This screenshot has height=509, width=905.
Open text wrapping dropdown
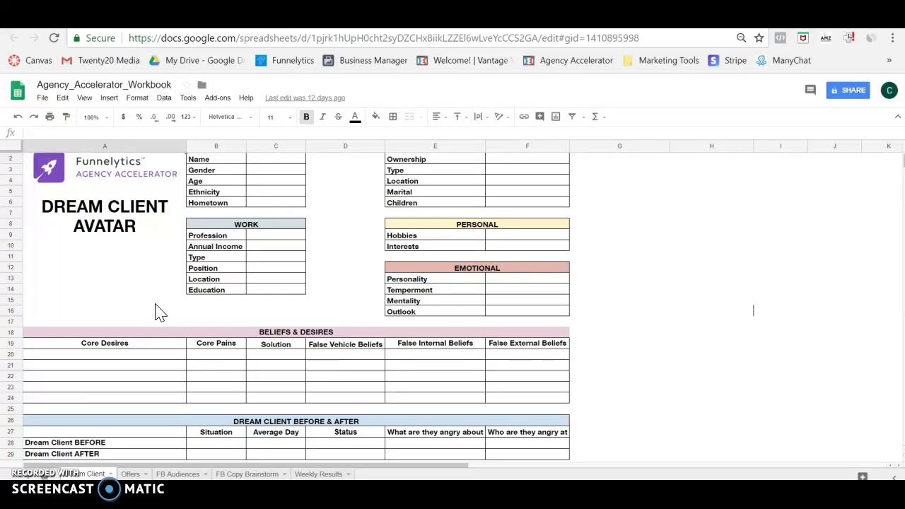click(x=481, y=117)
